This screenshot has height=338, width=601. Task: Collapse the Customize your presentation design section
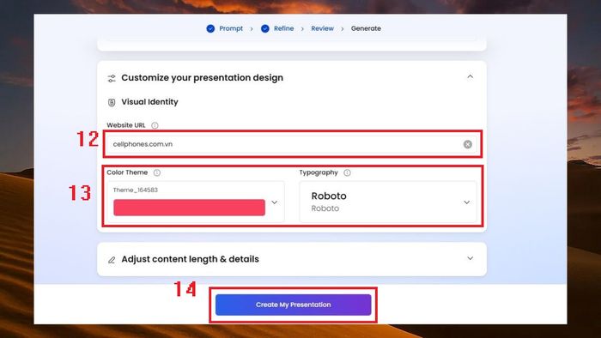click(470, 77)
